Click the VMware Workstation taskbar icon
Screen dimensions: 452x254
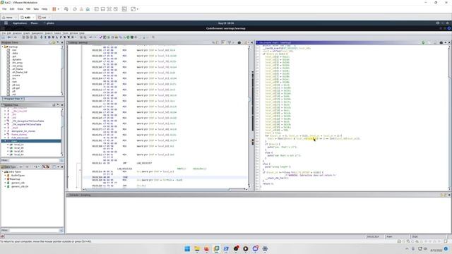pos(216,248)
